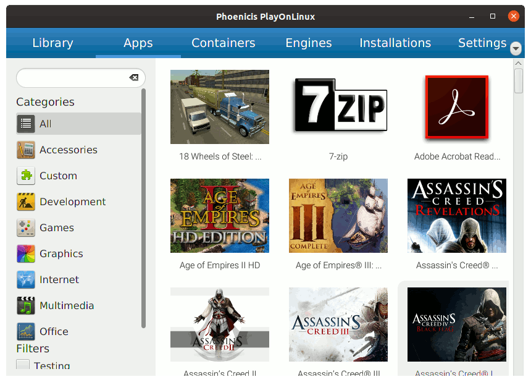This screenshot has height=382, width=531.
Task: Expand the tab overflow dropdown arrow
Action: [516, 48]
